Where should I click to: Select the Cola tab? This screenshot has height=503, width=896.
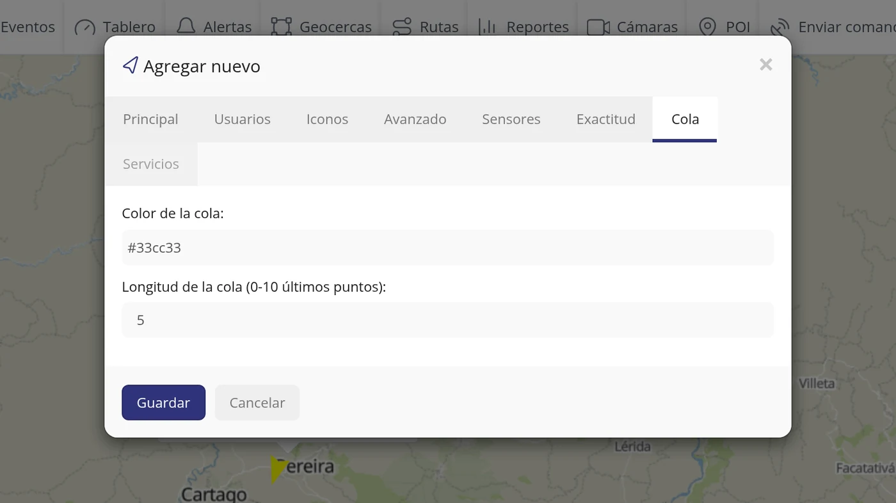click(x=685, y=119)
